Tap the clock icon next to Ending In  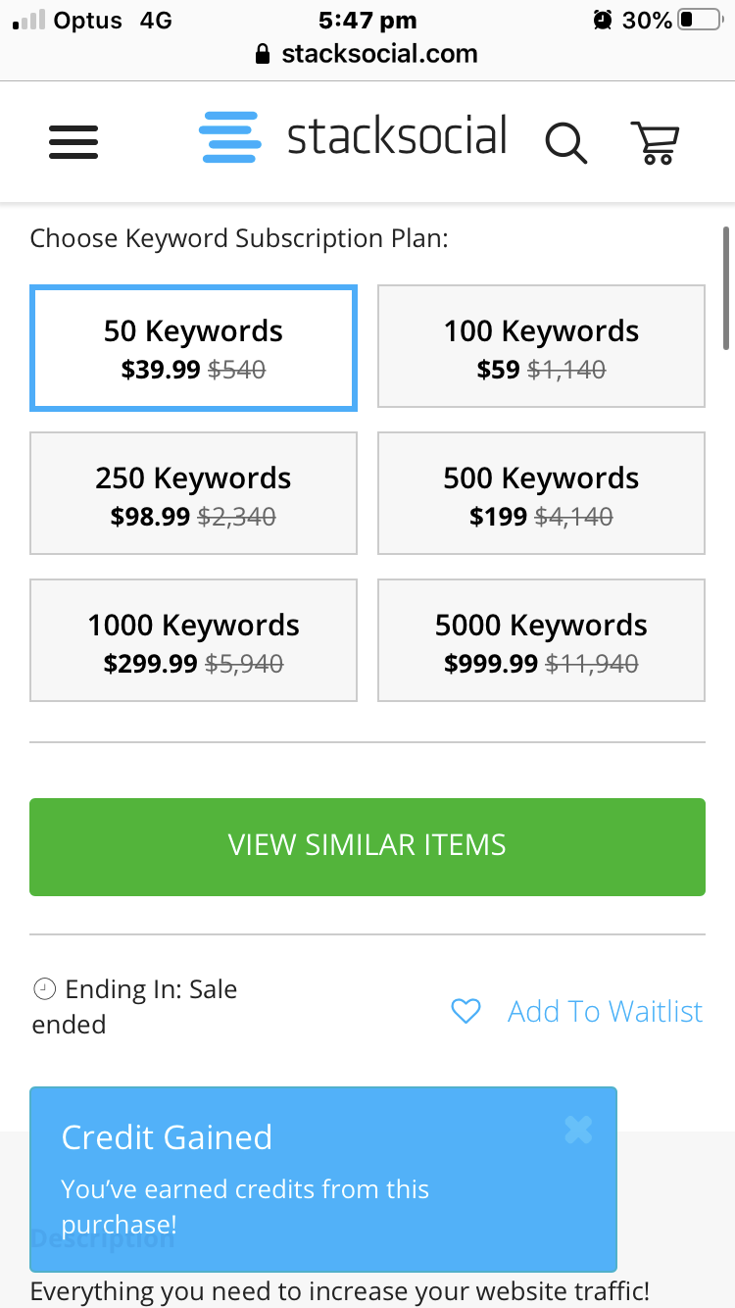pyautogui.click(x=44, y=989)
